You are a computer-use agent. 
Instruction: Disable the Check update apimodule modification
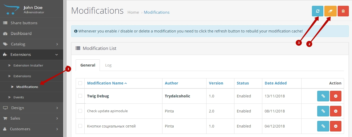(336, 111)
